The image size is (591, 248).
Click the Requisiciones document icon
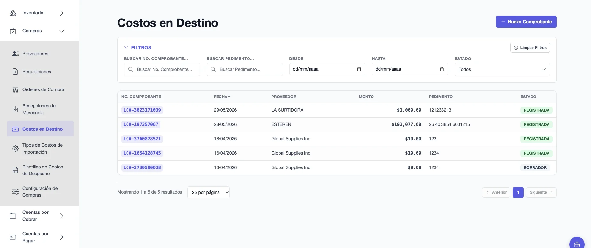15,72
